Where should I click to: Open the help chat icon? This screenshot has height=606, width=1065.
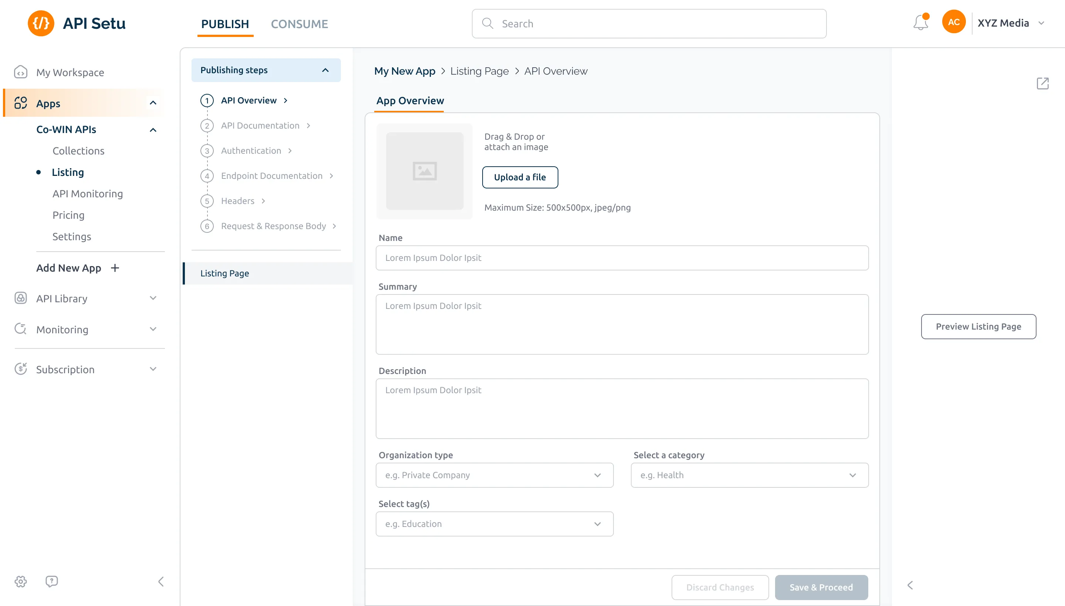click(52, 582)
